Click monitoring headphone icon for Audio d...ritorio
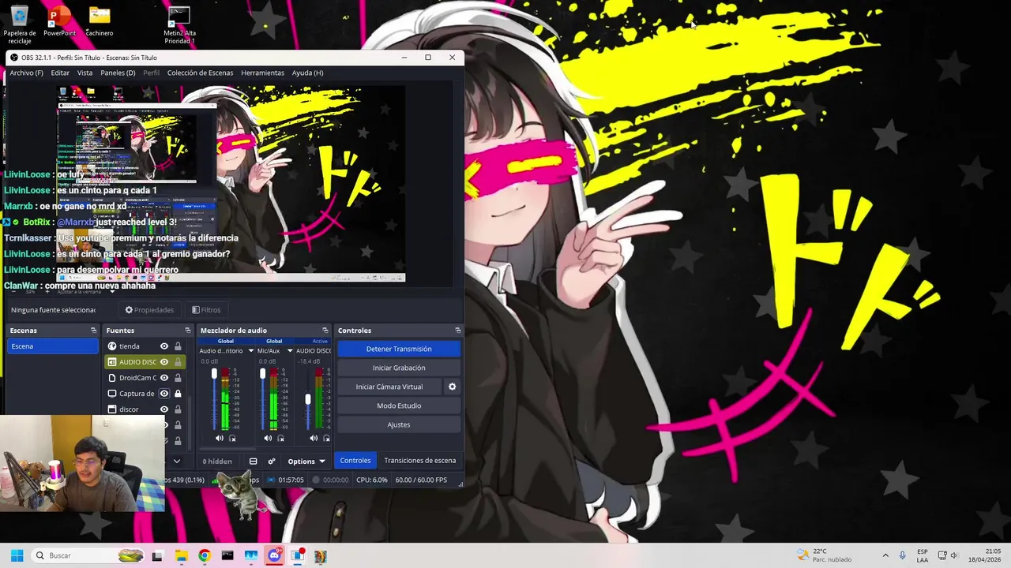The width and height of the screenshot is (1011, 568). click(x=232, y=439)
